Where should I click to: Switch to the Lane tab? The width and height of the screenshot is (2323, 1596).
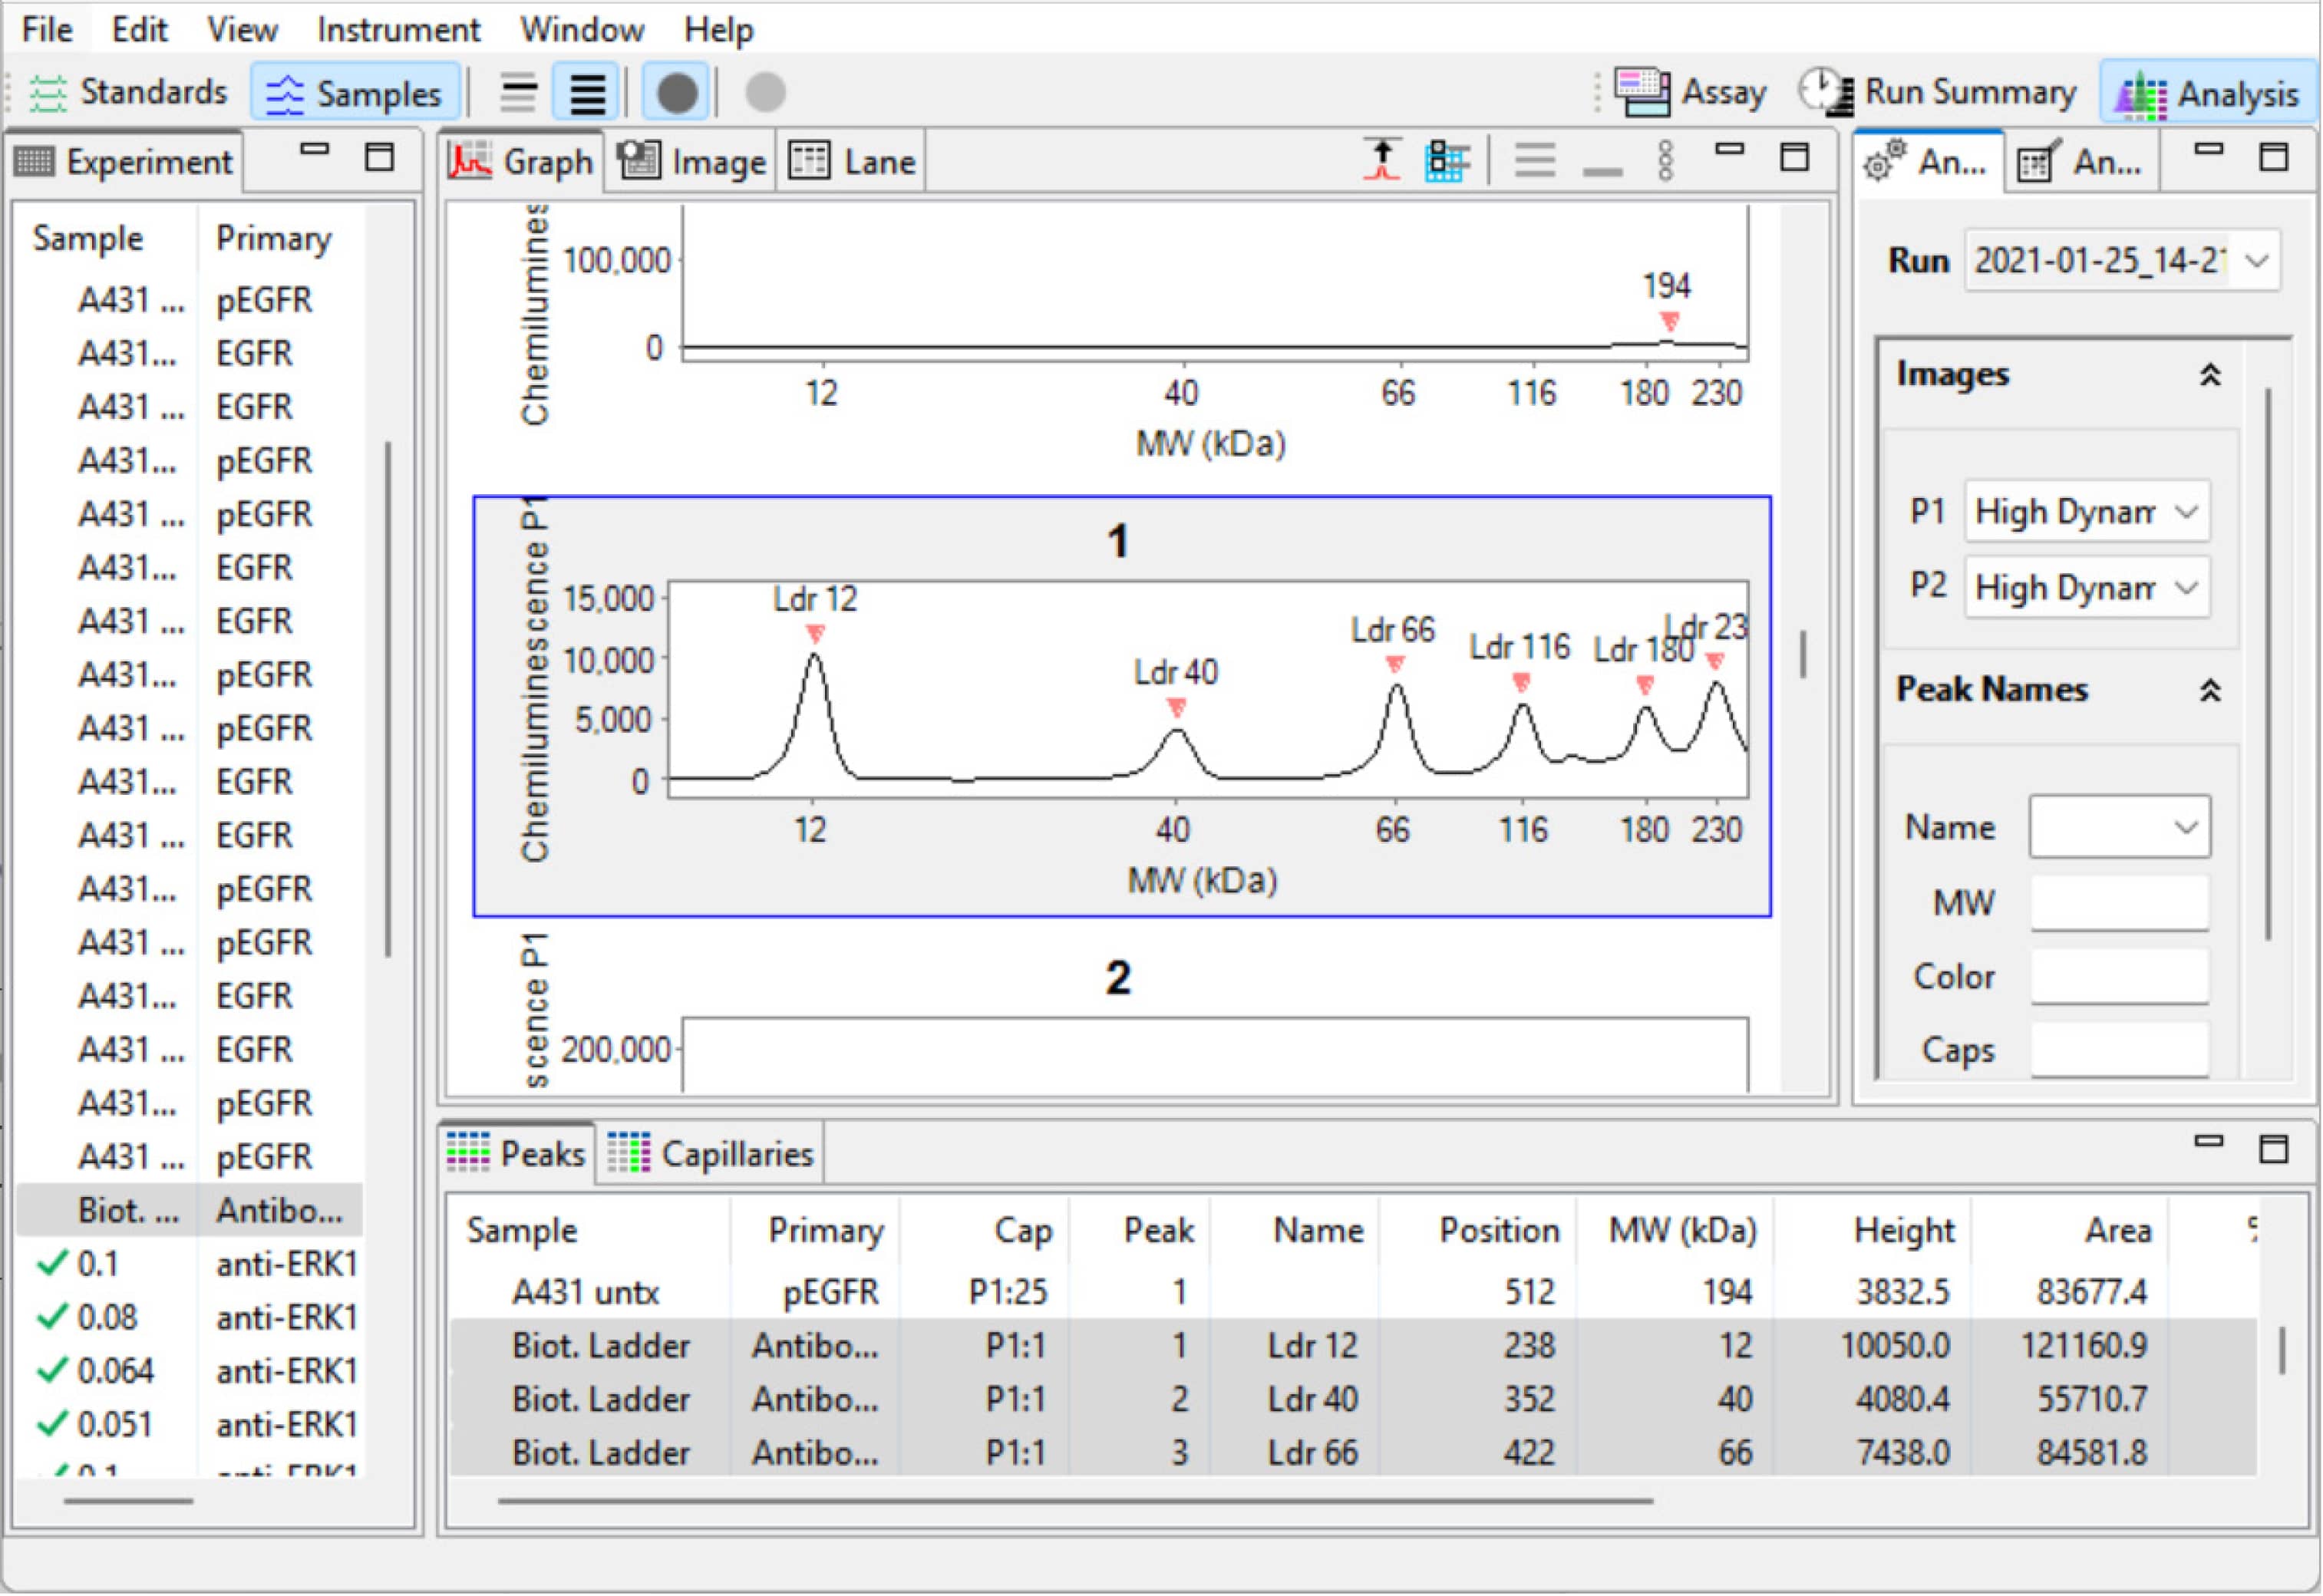[x=852, y=162]
